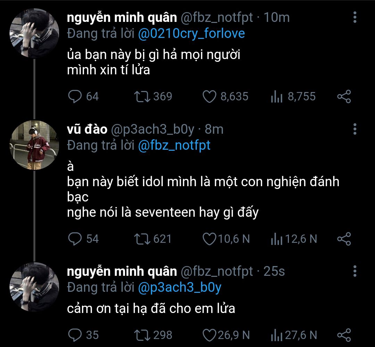Reply to the 10m tweet by nguyễn minh quân

[x=75, y=96]
